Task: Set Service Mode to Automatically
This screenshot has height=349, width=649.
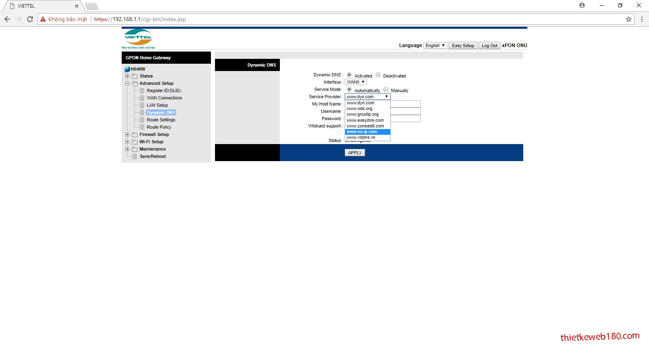Action: (x=349, y=90)
